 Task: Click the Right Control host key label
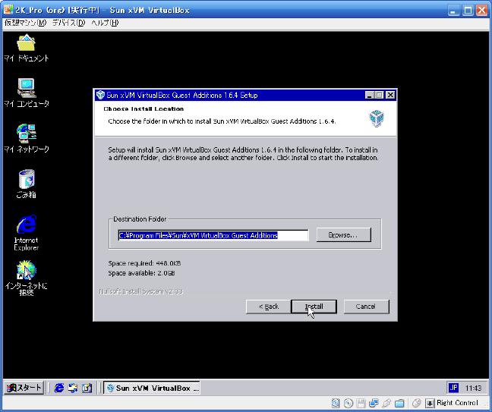point(457,403)
